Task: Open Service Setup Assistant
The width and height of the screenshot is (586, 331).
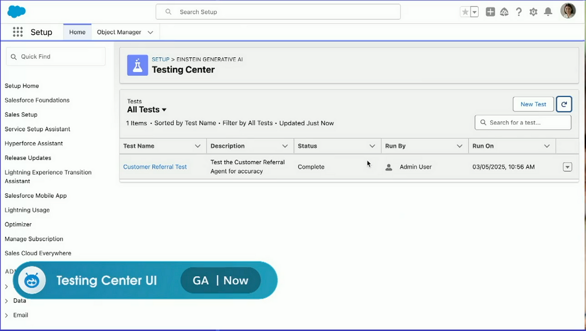Action: [37, 129]
